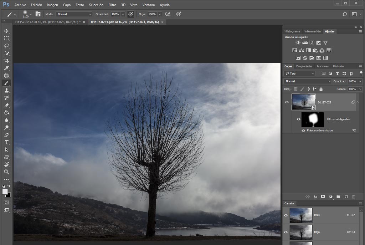The width and height of the screenshot is (365, 245).
Task: Open the layer Relleno dropdown arrow
Action: (360, 89)
